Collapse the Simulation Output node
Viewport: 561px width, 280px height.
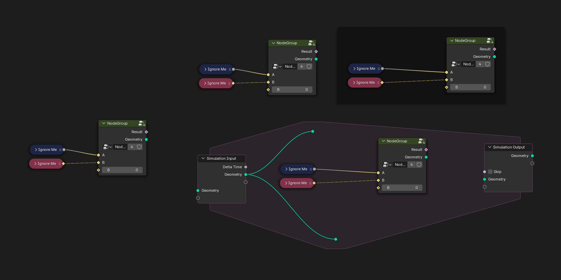[x=490, y=147]
